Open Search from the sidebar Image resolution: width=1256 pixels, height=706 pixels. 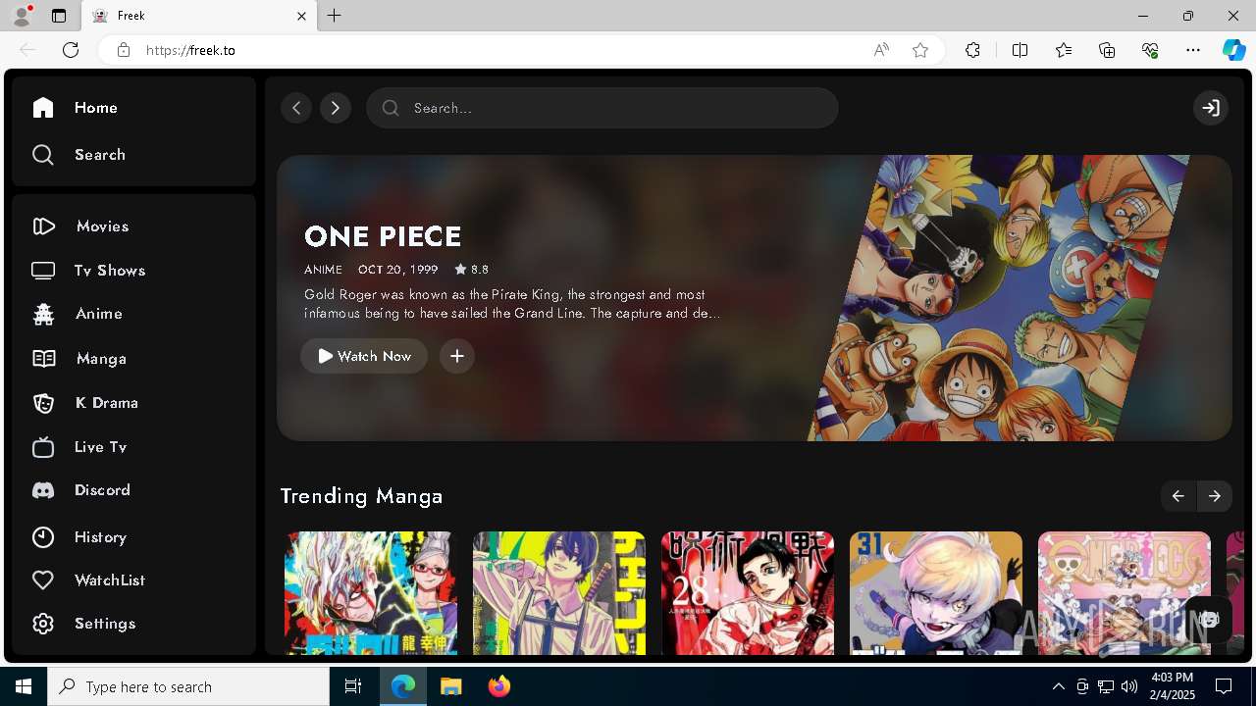coord(78,155)
